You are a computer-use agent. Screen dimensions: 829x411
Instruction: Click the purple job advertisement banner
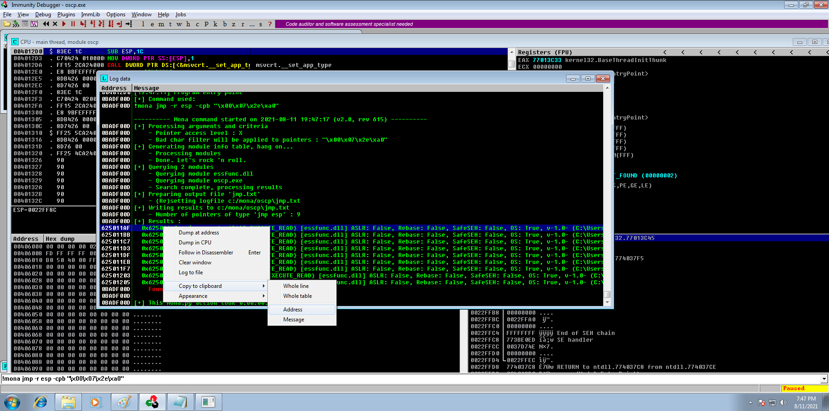click(x=551, y=24)
